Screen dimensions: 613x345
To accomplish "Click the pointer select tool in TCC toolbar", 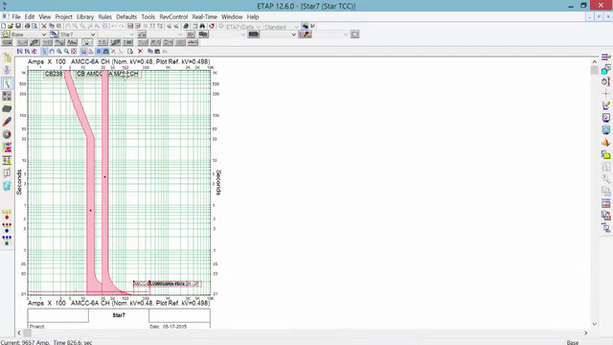I will pyautogui.click(x=44, y=51).
